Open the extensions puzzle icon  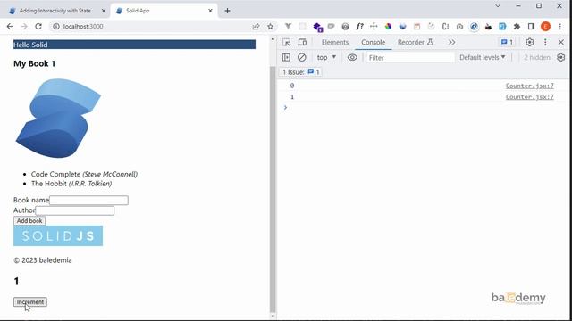[517, 26]
